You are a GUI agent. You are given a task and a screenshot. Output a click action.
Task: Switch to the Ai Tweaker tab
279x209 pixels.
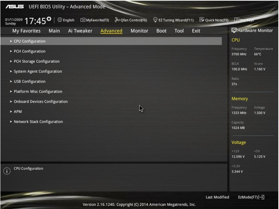coord(80,31)
